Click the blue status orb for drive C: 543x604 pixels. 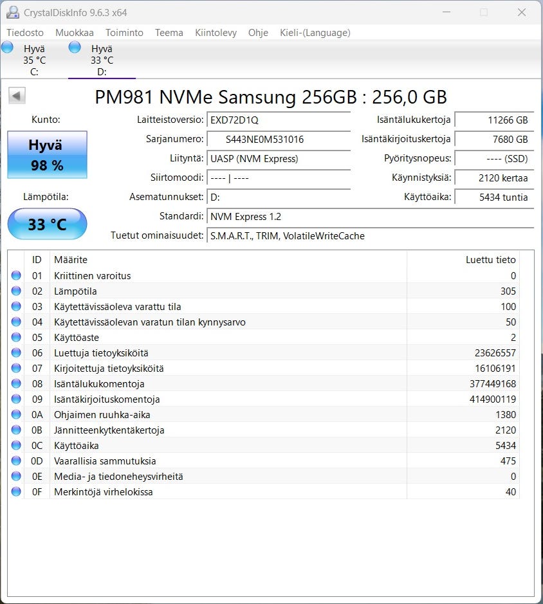click(x=7, y=48)
